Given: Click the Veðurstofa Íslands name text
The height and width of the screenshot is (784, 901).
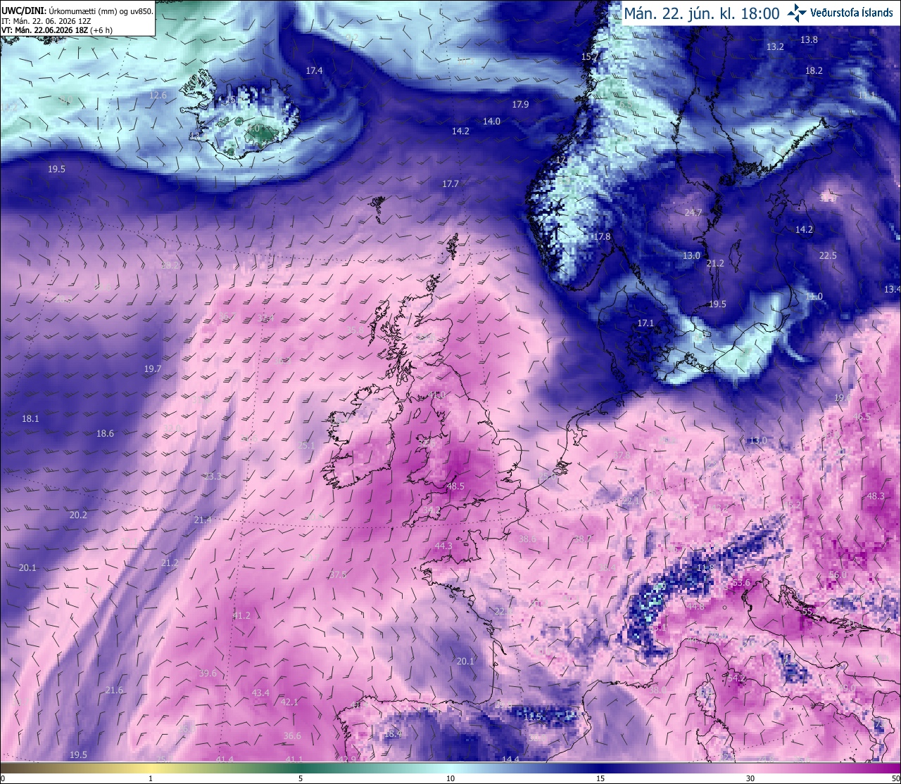Looking at the screenshot, I should [852, 13].
